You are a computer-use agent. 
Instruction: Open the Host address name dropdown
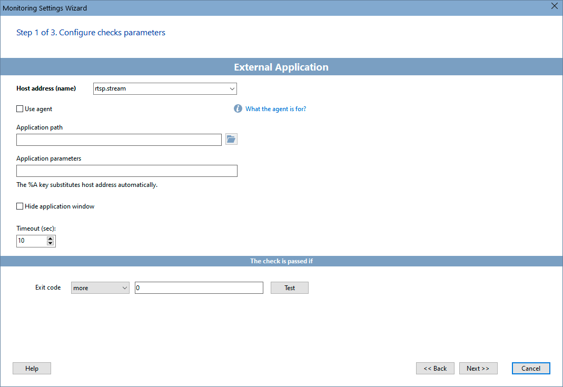click(x=232, y=88)
